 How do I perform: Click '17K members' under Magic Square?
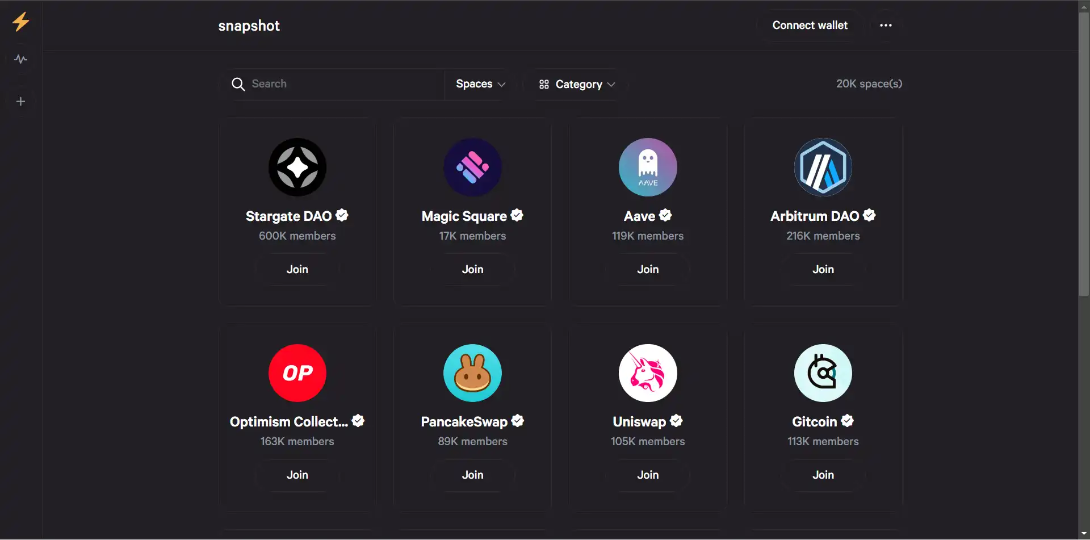pyautogui.click(x=472, y=236)
